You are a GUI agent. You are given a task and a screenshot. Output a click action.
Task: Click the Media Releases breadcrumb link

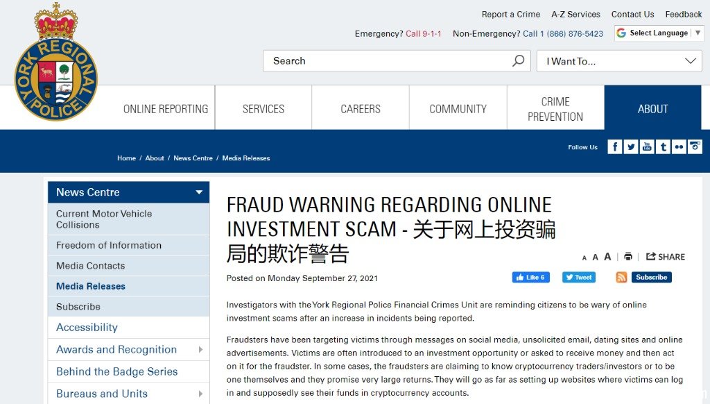(x=246, y=158)
